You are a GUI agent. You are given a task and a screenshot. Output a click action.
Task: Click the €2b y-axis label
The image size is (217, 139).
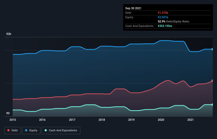point(9,34)
